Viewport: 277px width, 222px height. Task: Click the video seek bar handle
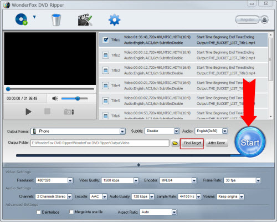[x=8, y=89]
